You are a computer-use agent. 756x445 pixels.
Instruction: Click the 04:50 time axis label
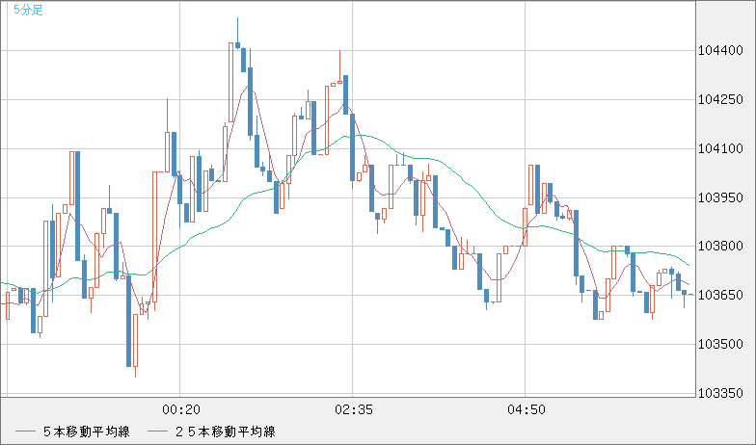[526, 410]
